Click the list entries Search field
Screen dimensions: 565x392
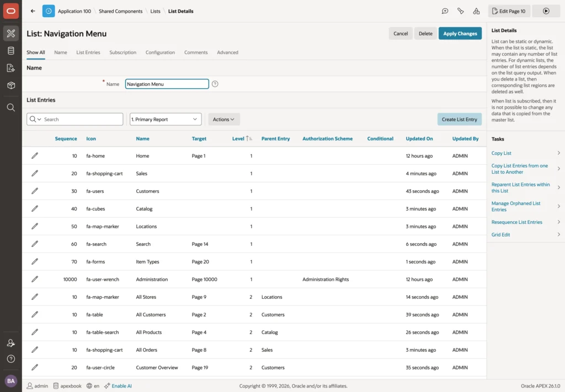pos(82,119)
